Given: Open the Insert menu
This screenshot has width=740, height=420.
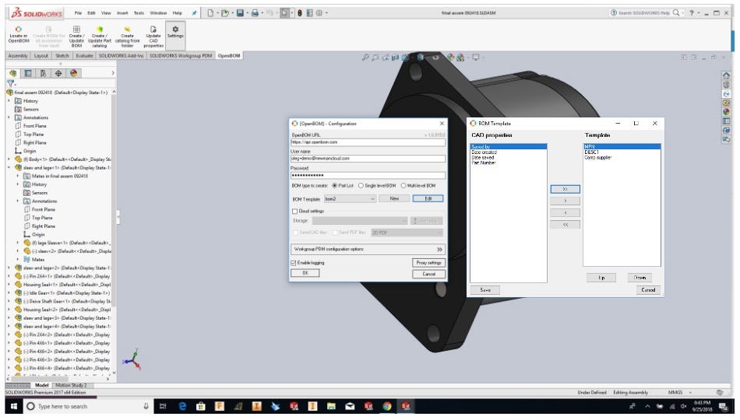Looking at the screenshot, I should pos(122,12).
